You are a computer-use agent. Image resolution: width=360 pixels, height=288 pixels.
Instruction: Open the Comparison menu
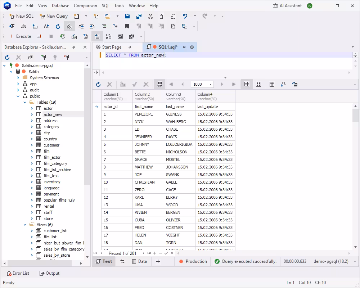click(x=85, y=6)
